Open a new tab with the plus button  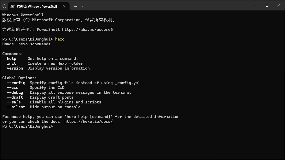pos(75,6)
